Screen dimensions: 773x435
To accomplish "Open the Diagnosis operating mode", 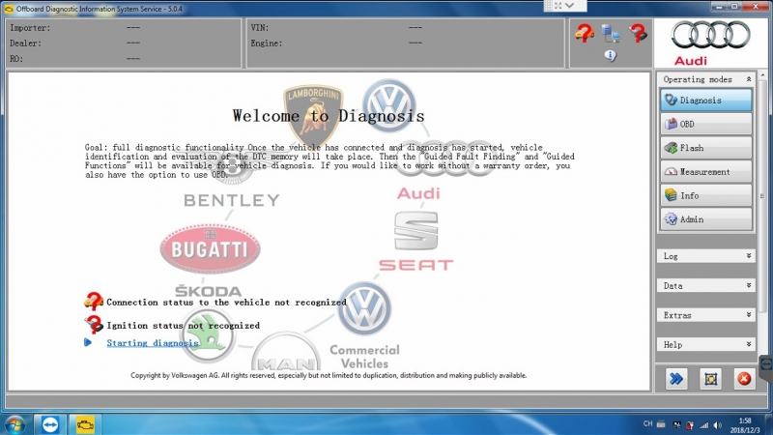I will pos(706,101).
